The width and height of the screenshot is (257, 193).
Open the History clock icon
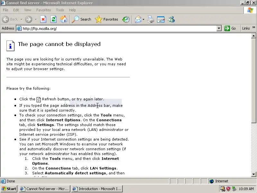coord(126,19)
